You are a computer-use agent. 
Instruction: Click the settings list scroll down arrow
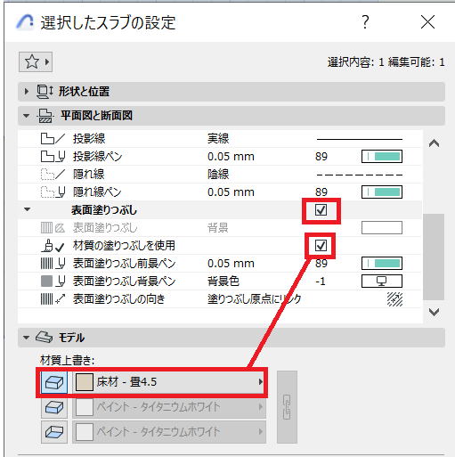pos(434,312)
